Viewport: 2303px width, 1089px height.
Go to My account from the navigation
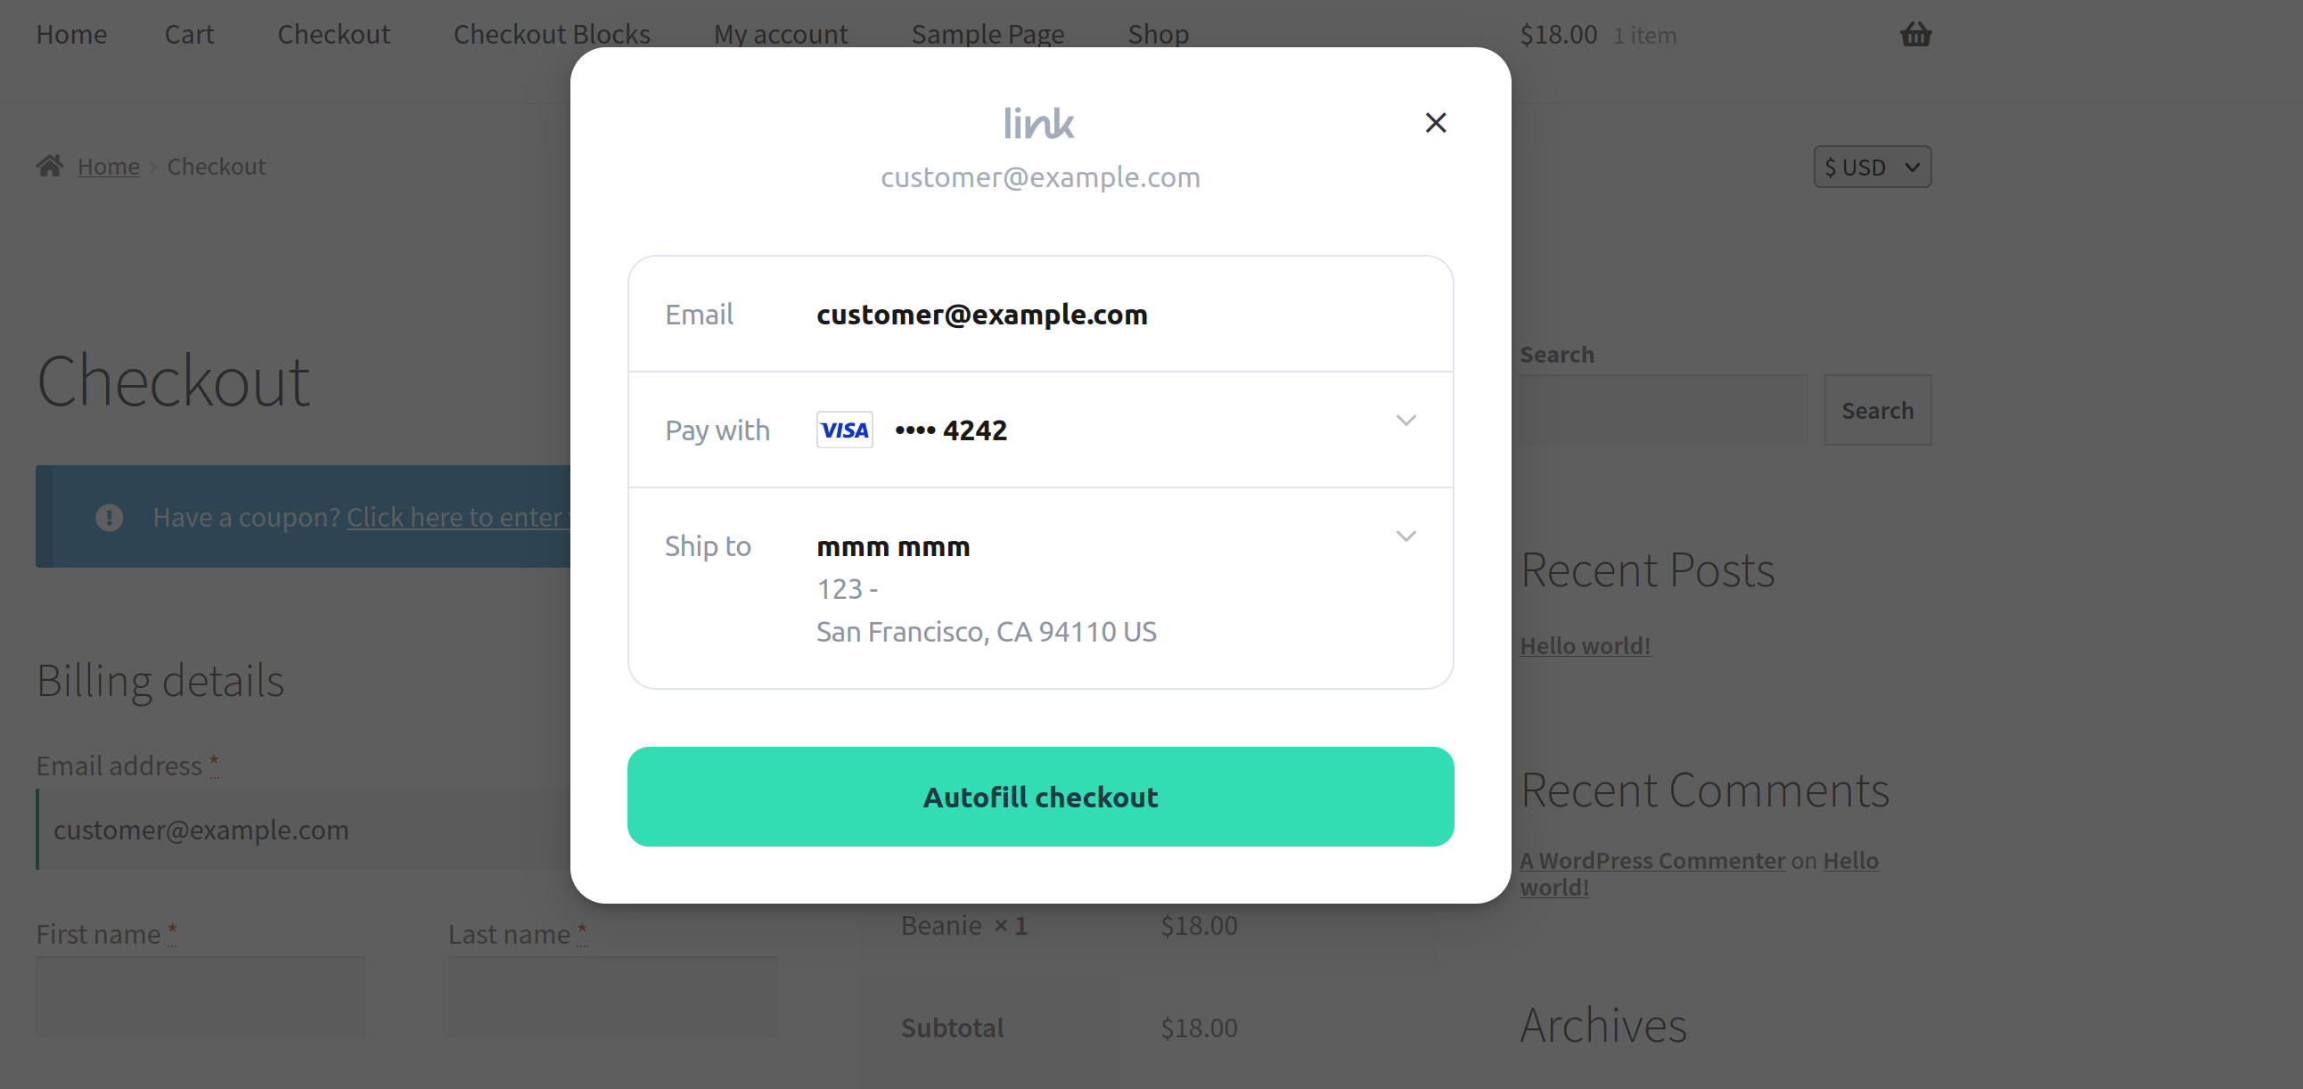click(x=781, y=34)
